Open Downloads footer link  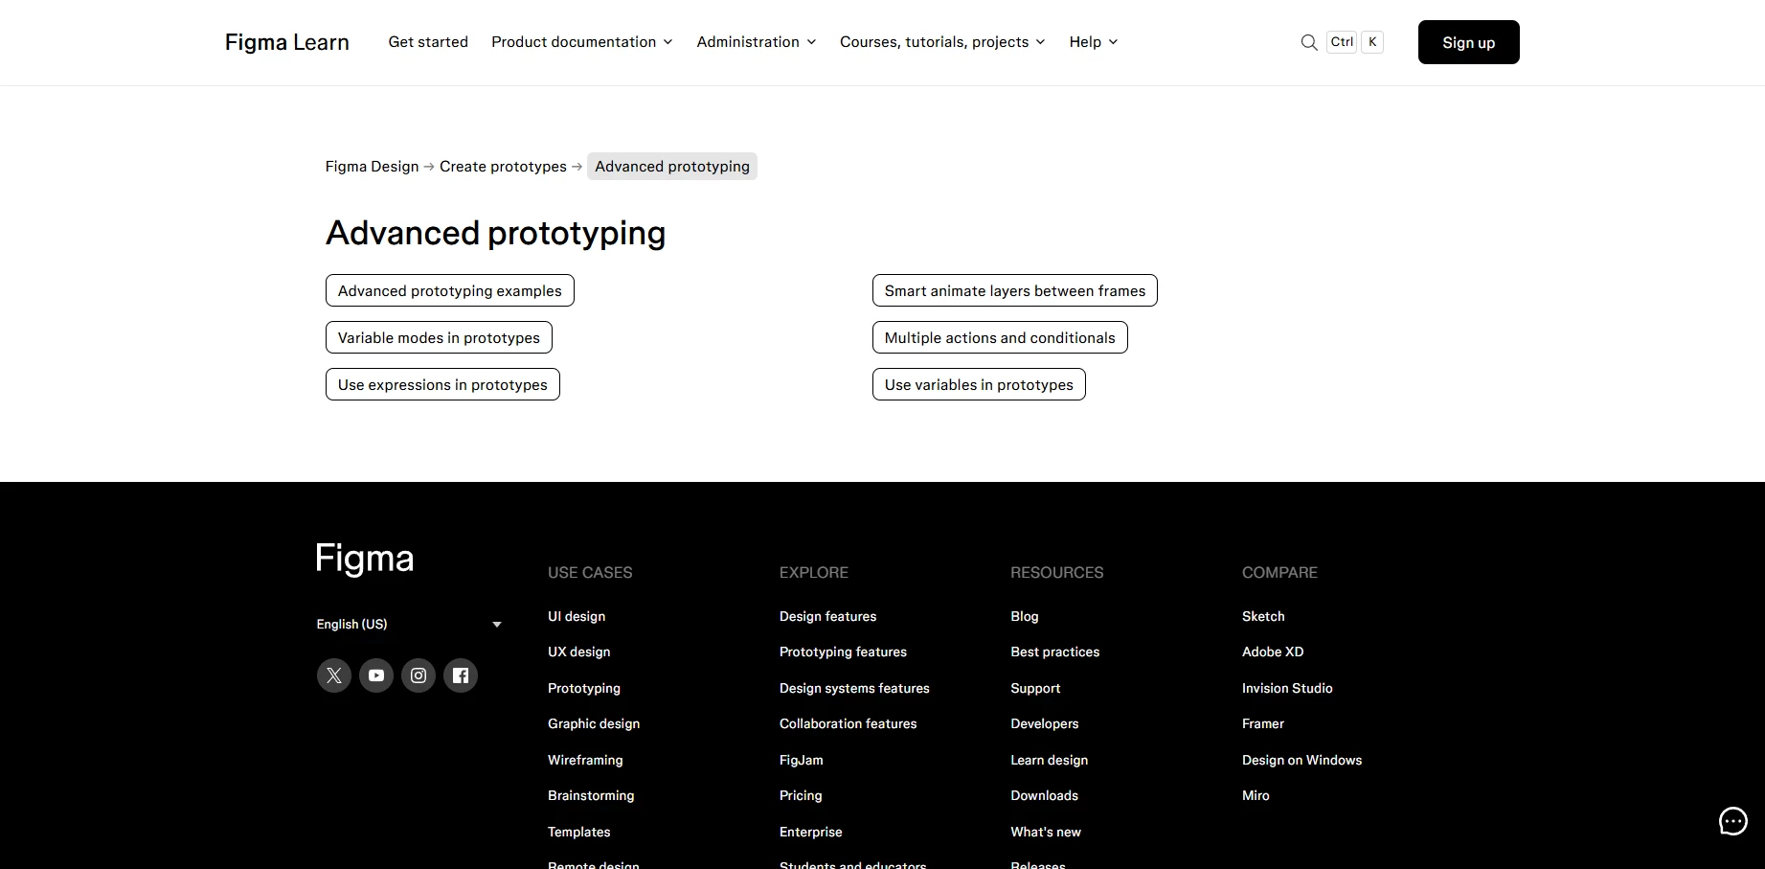coord(1044,795)
